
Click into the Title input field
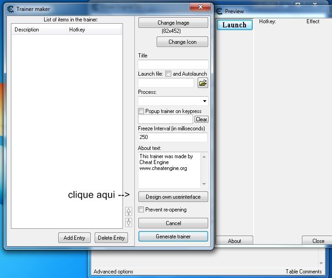173,65
